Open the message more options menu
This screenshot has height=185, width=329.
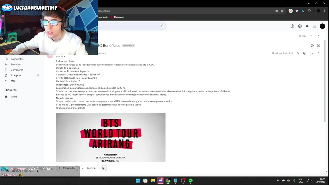[318, 53]
